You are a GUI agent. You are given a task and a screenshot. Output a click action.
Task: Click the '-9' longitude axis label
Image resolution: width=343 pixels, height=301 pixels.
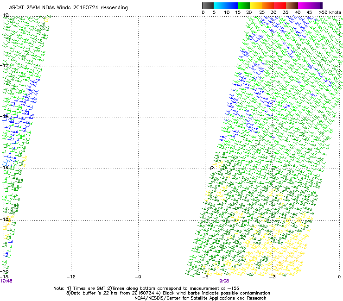coord(138,277)
